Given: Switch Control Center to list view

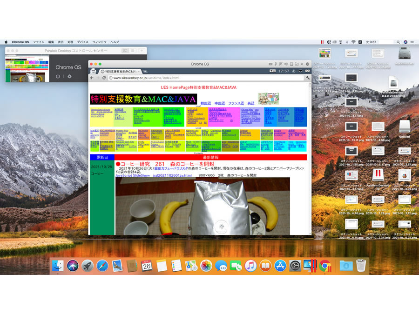Looking at the screenshot, I should 132,51.
